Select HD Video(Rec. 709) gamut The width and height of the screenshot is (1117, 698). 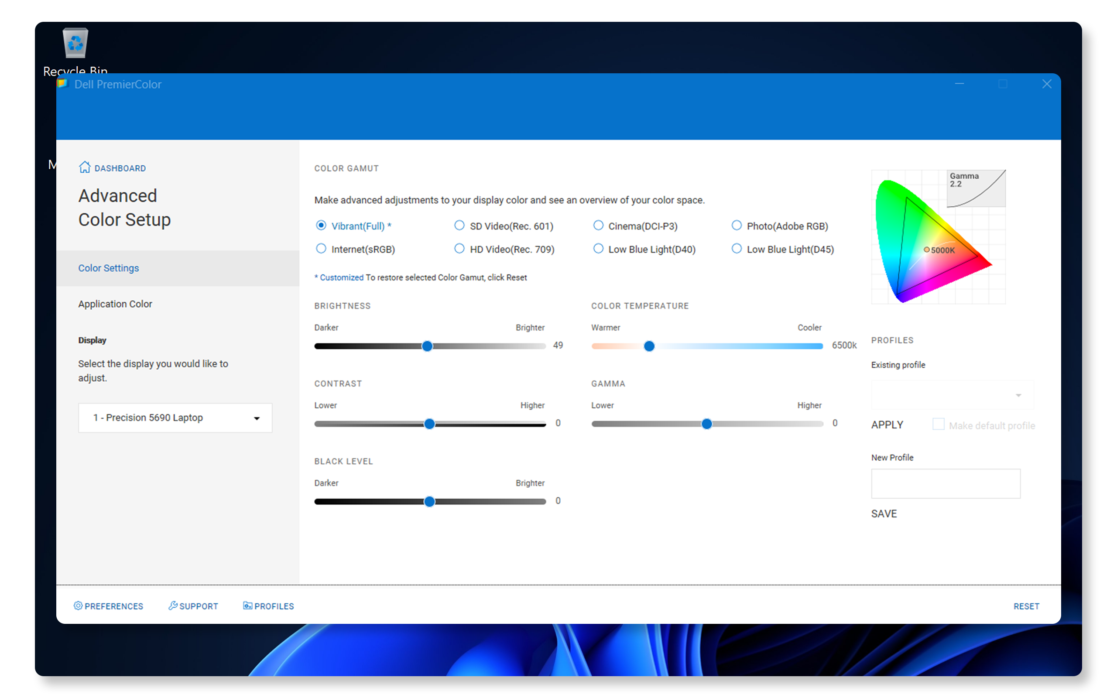pos(459,249)
